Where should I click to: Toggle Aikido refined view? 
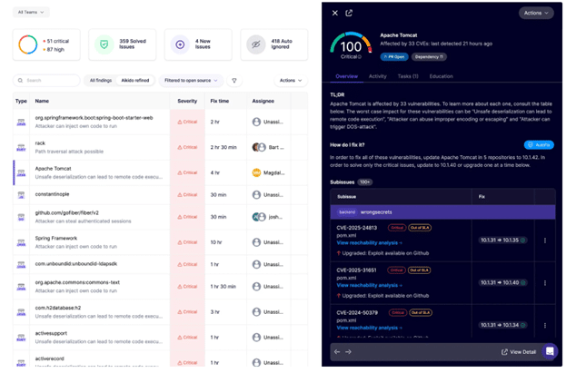(135, 81)
